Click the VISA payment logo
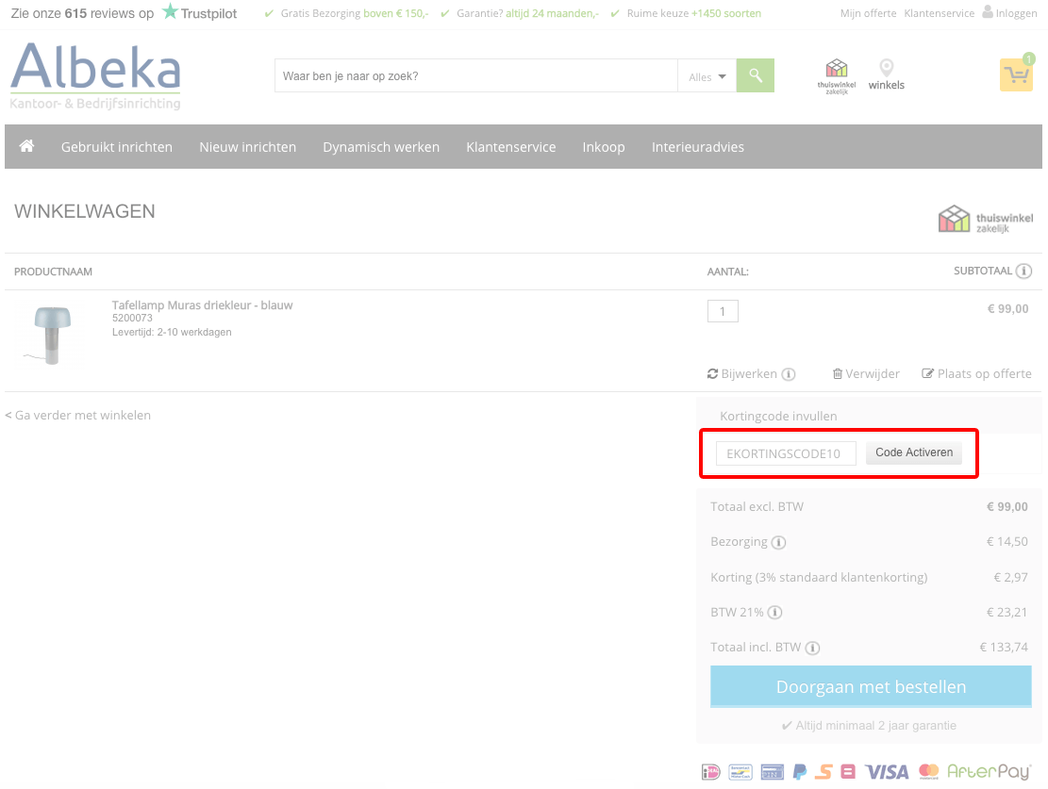Screen dimensions: 1048x789 point(887,772)
